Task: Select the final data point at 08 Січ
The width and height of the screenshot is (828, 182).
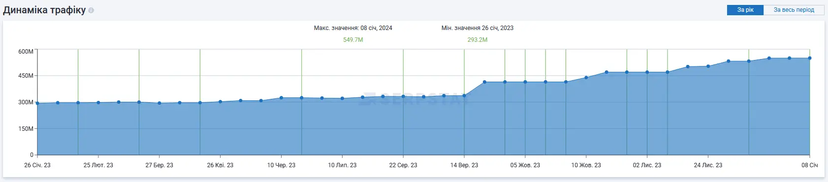Action: (x=810, y=58)
